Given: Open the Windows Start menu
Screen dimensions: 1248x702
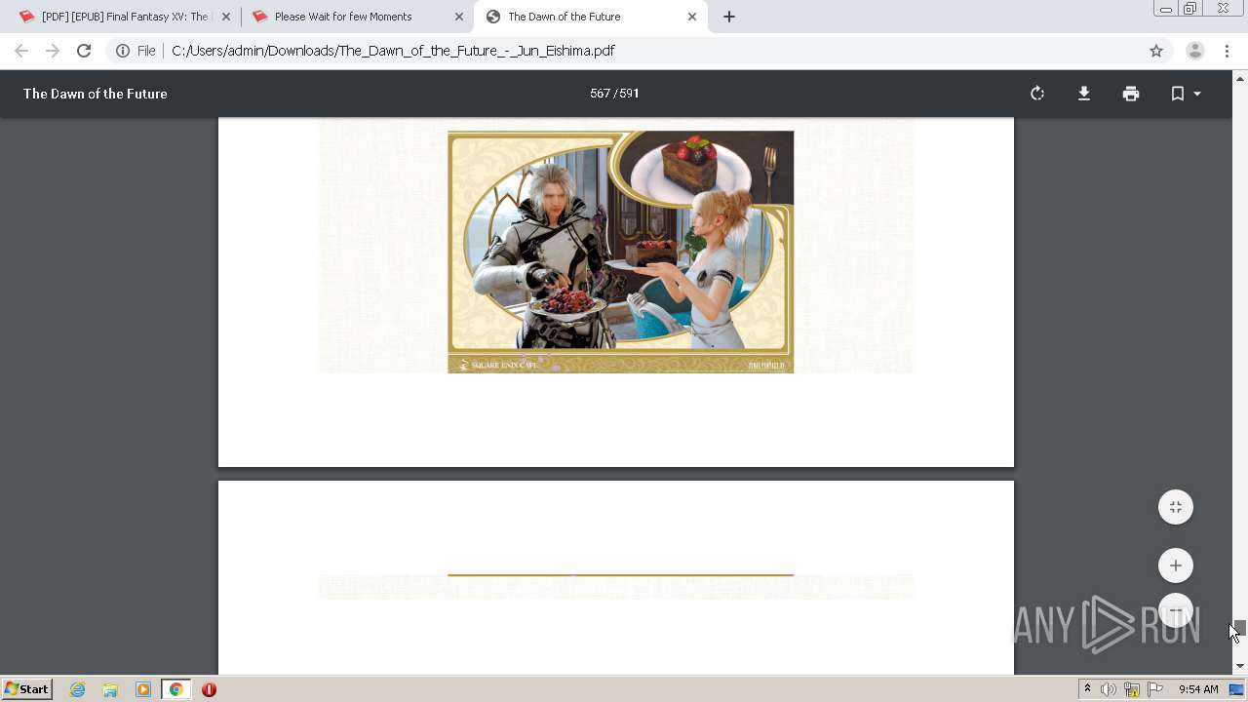Looking at the screenshot, I should point(26,689).
